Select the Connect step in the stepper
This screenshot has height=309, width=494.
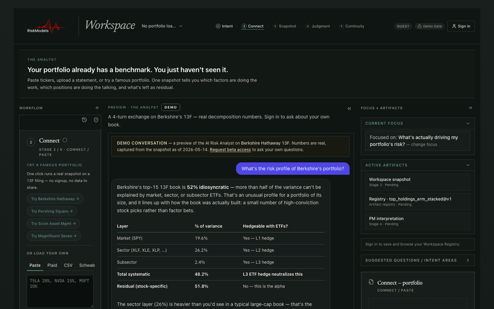pyautogui.click(x=253, y=26)
